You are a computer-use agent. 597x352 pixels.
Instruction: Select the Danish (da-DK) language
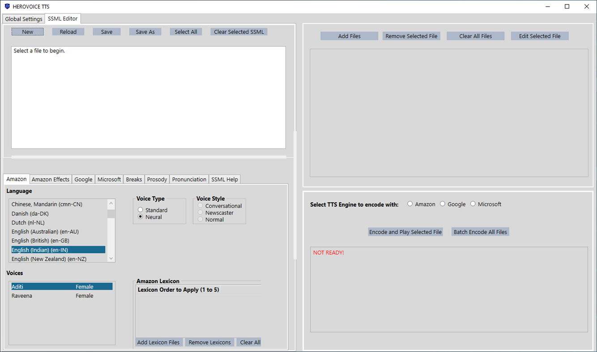tap(30, 213)
